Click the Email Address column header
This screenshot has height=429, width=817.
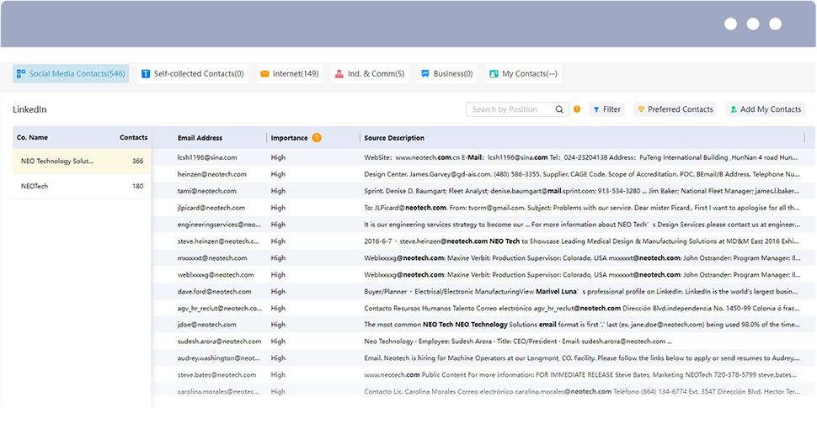click(x=200, y=138)
